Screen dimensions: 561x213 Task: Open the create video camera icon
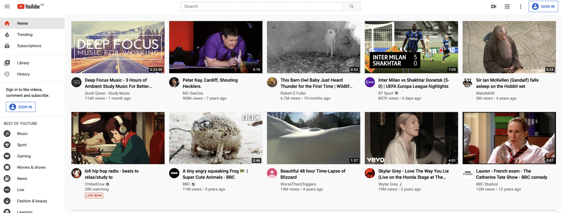pyautogui.click(x=494, y=6)
